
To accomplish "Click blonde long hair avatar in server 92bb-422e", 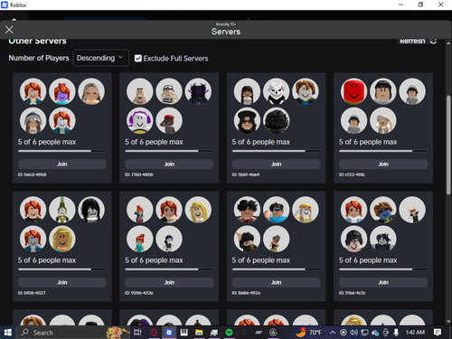I will [198, 210].
